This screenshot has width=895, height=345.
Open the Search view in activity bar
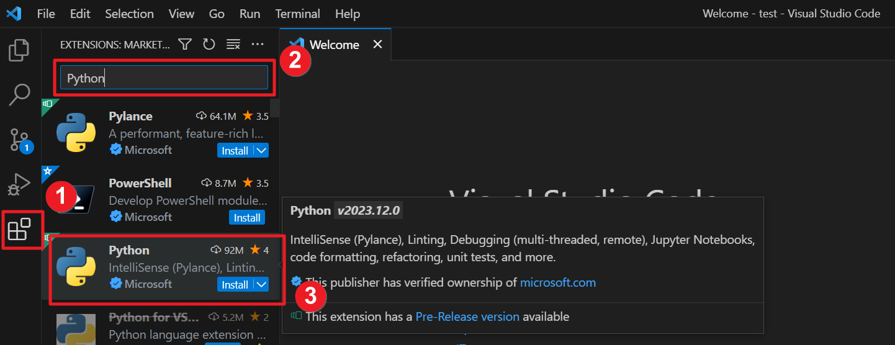coord(19,95)
